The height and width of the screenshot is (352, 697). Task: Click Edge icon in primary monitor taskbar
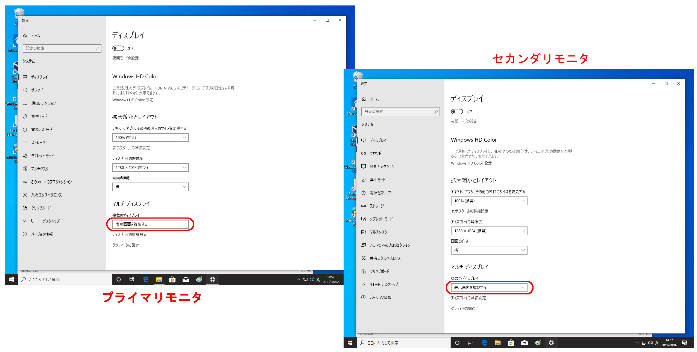pos(146,279)
